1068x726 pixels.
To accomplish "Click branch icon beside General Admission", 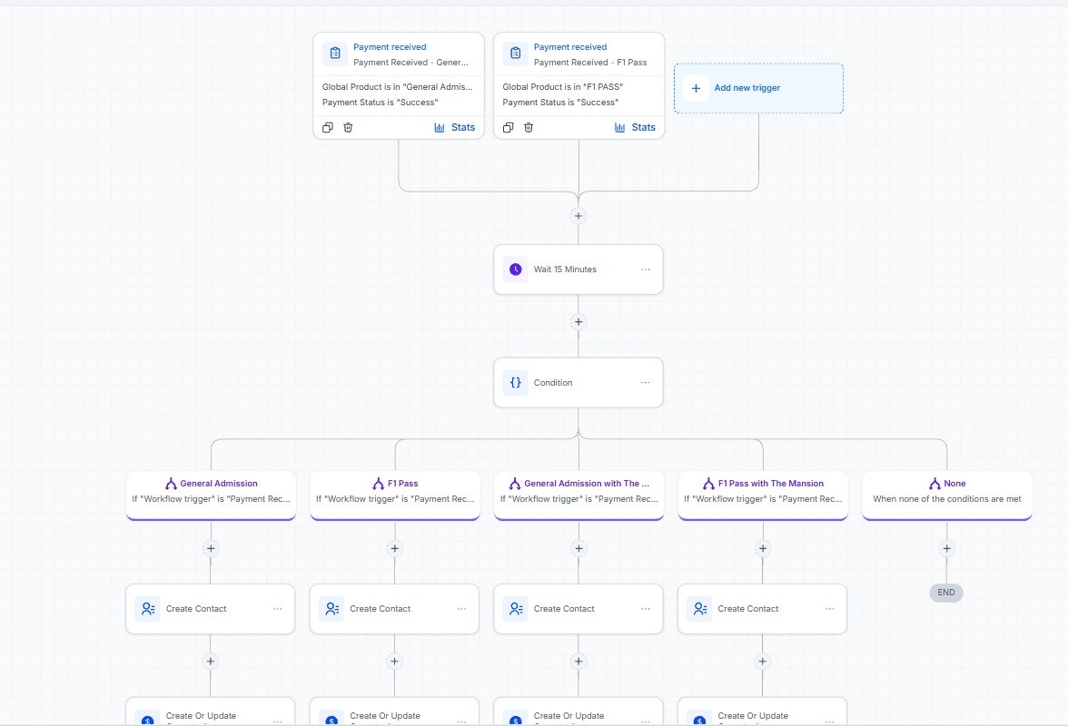I will pyautogui.click(x=171, y=484).
